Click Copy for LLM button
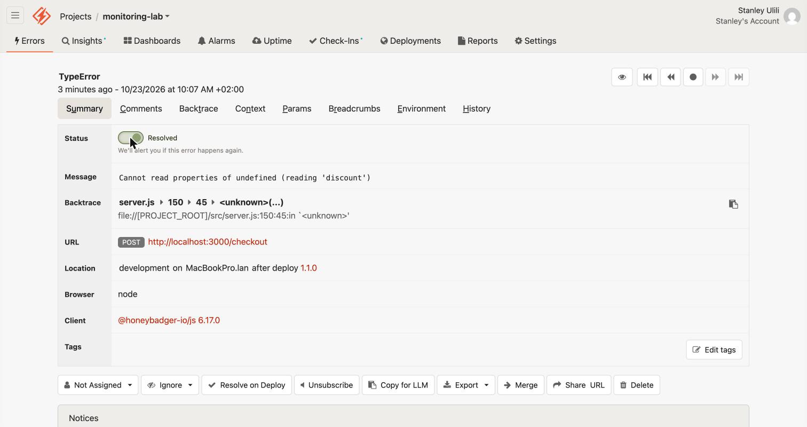This screenshot has height=427, width=807. pos(398,385)
